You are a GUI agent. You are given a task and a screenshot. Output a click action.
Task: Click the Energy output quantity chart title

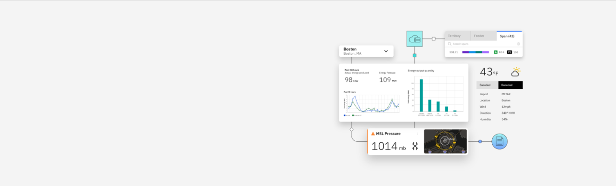click(421, 71)
